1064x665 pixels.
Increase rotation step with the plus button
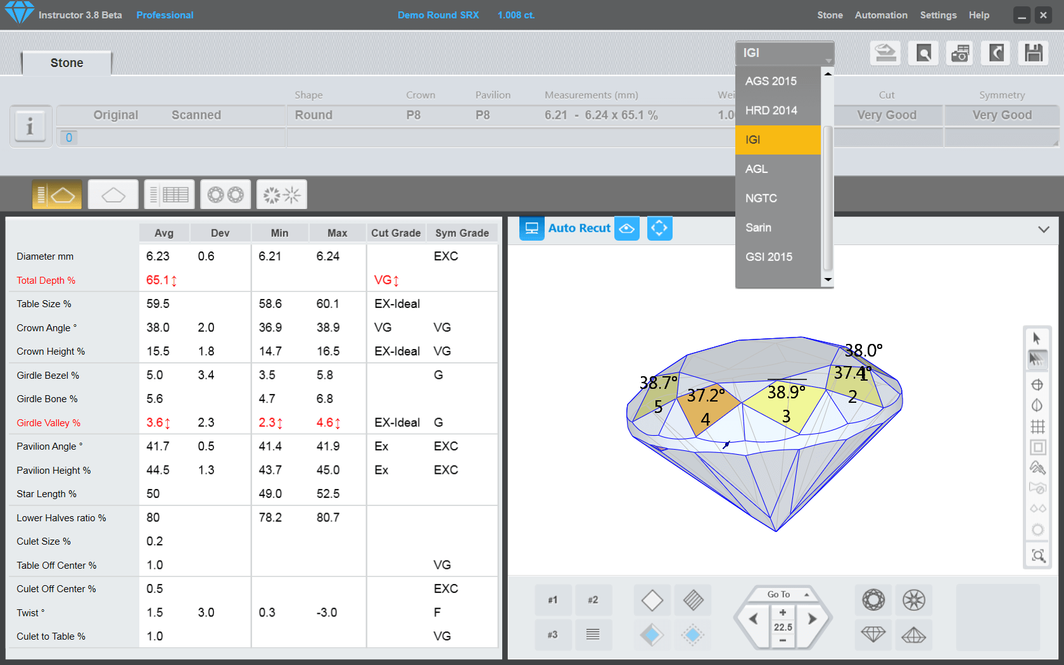(x=783, y=612)
